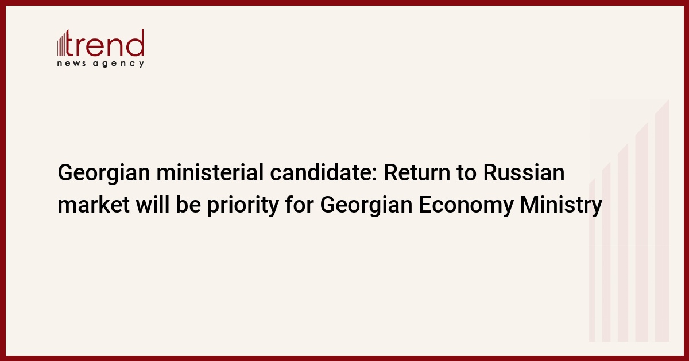Screen dimensions: 689x361
Task: Open the headline's second line
Action: (x=330, y=205)
